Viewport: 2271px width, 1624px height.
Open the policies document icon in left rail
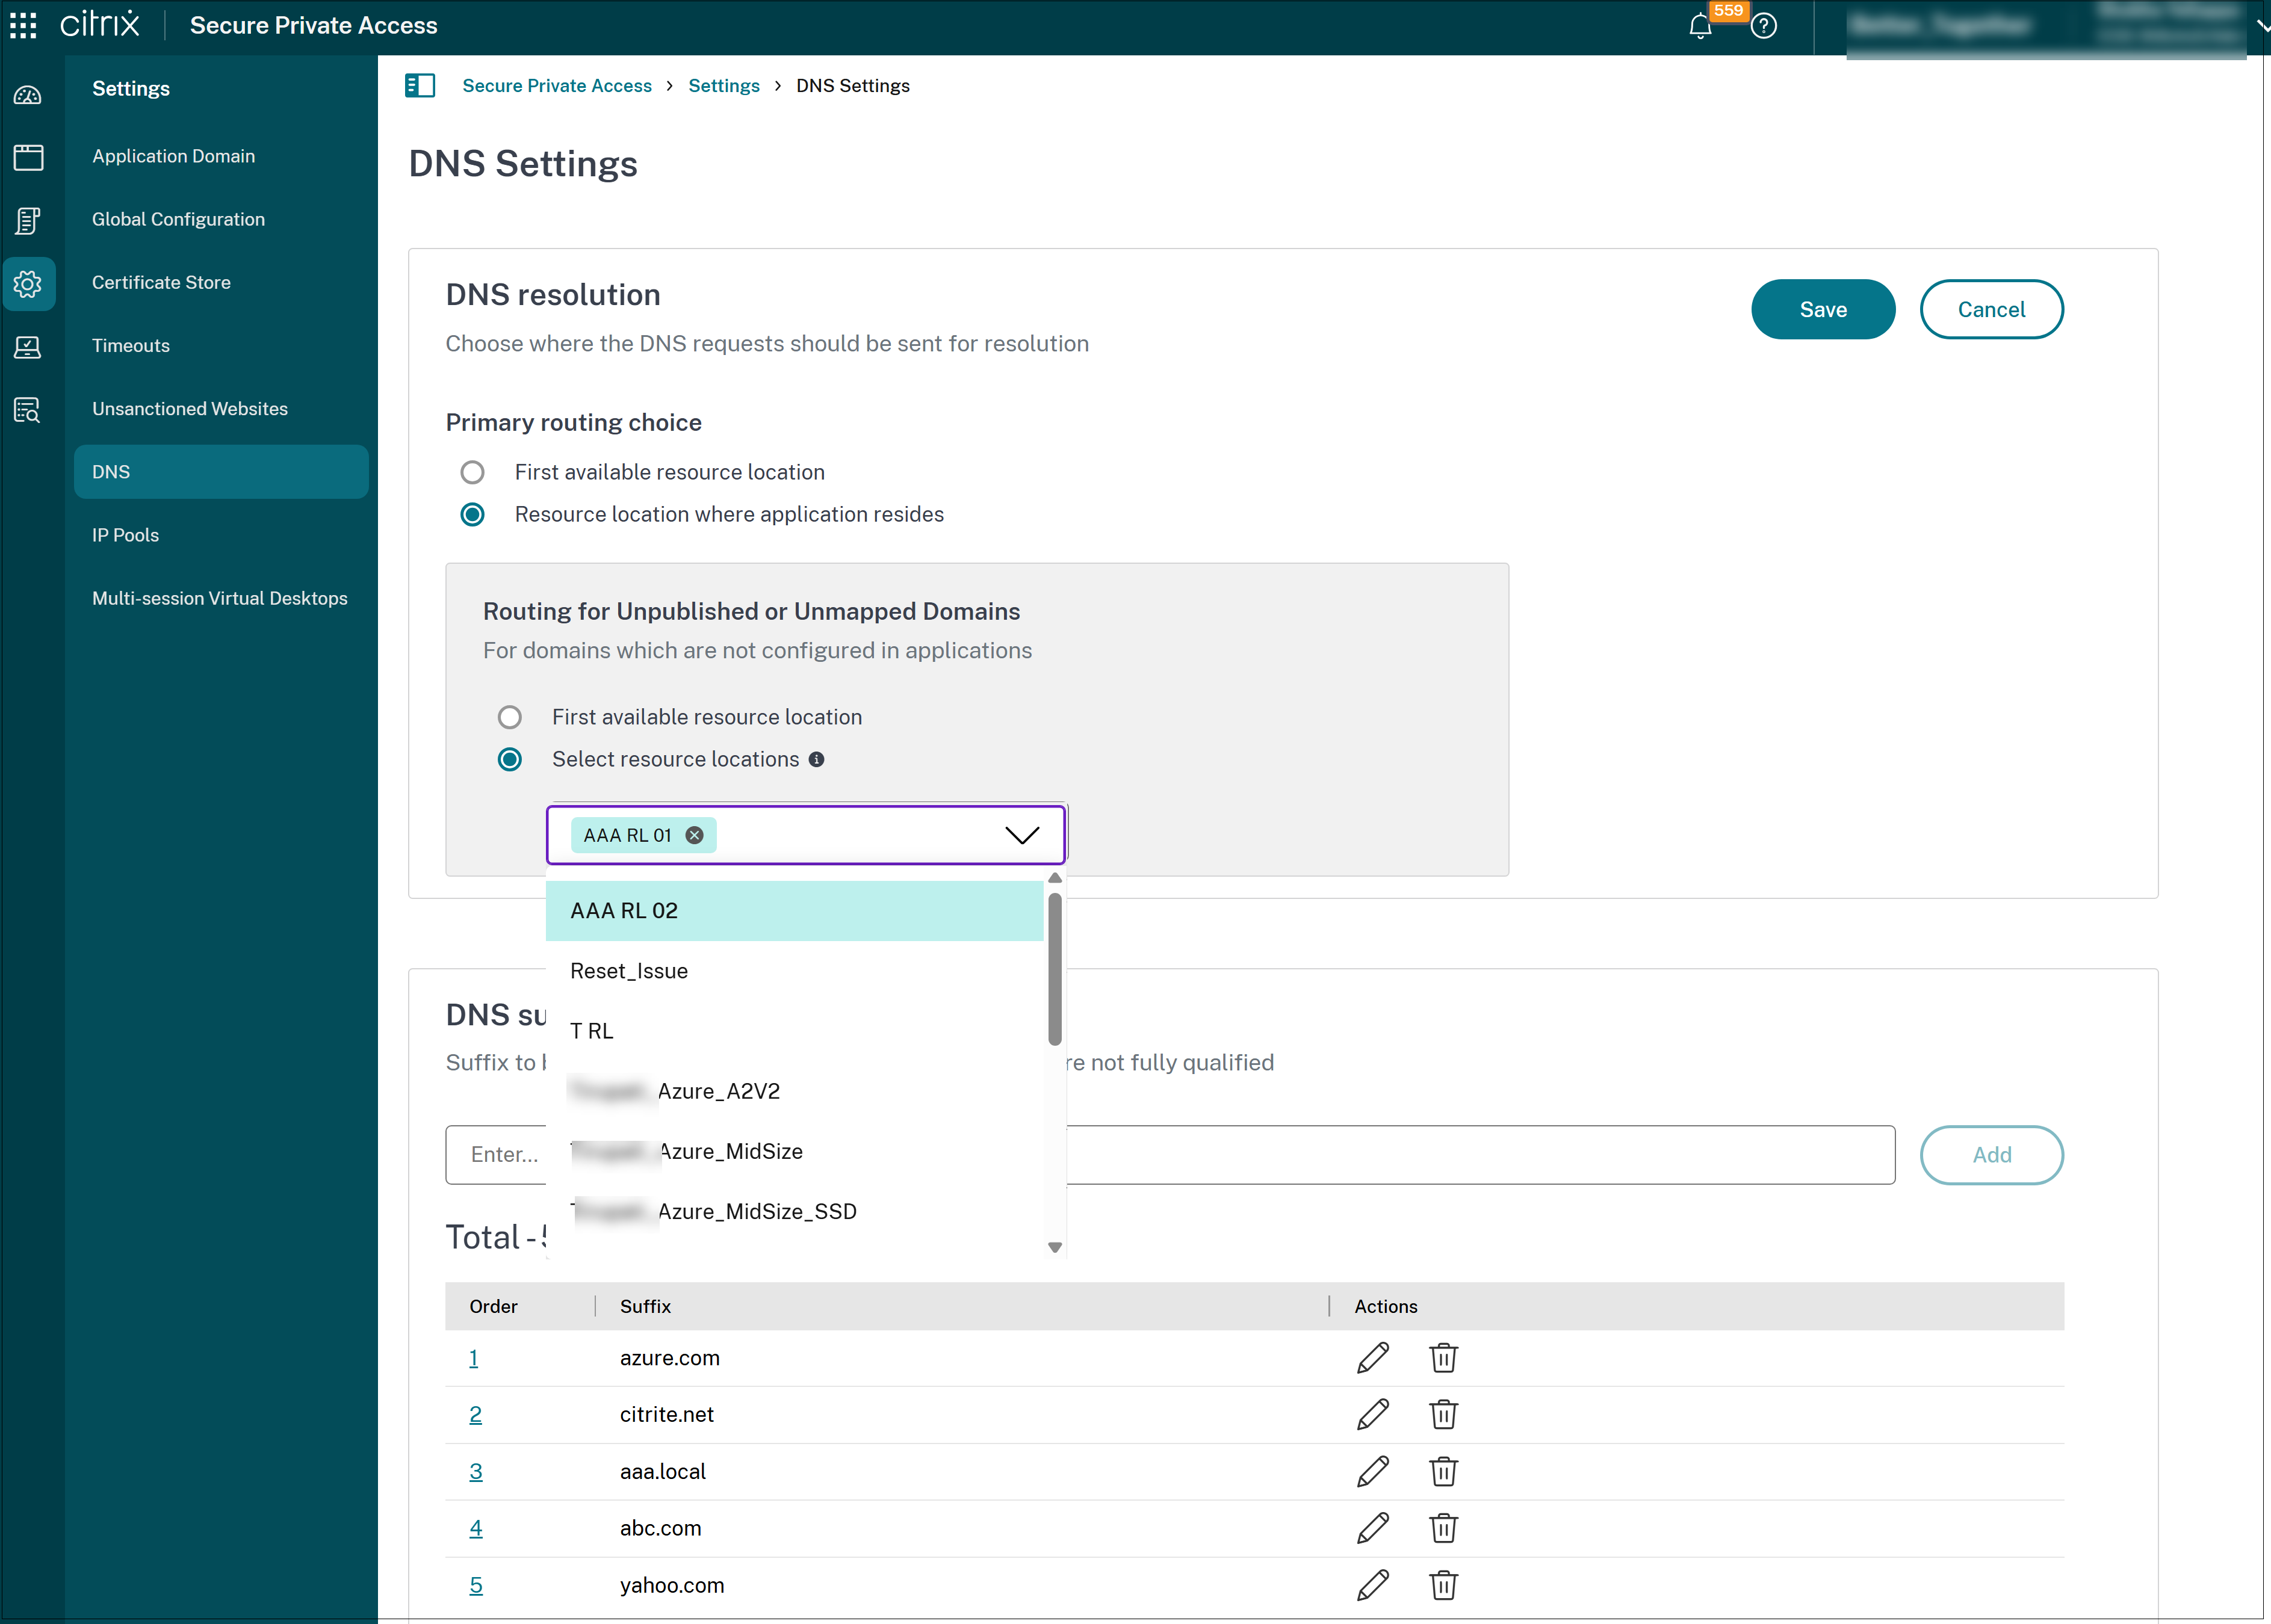click(28, 221)
